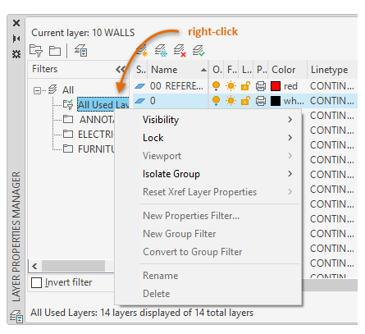This screenshot has height=334, width=365.
Task: Open the Layer States Manager icon
Action: click(x=81, y=51)
